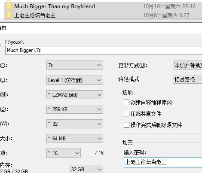The width and height of the screenshot is (202, 173).
Task: Select the 'Much Bigger Than my Boyfriend' folder icon
Action: point(9,6)
